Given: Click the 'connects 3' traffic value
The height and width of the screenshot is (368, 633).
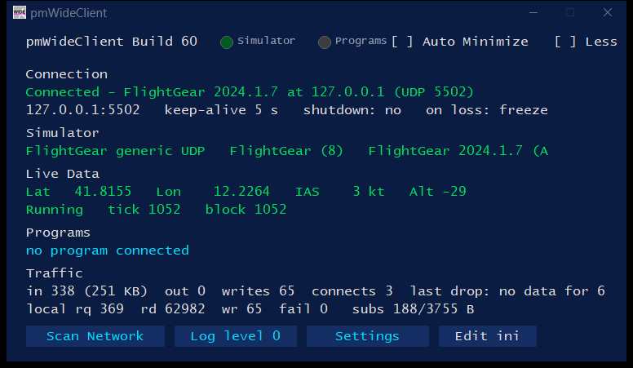Looking at the screenshot, I should click(352, 291).
